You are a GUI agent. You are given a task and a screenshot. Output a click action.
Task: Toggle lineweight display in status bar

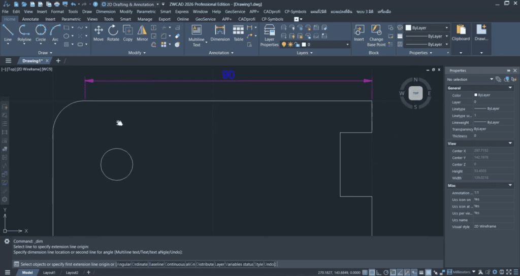pyautogui.click(x=421, y=272)
